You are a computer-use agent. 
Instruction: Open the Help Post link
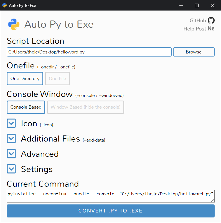[x=195, y=29]
